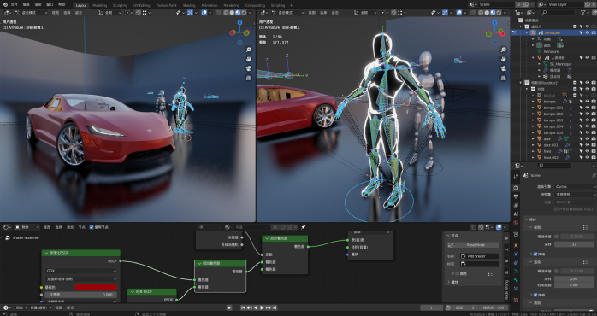Screen dimensions: 597x316
Task: Open the outliner display mode dropdown
Action: point(531,13)
